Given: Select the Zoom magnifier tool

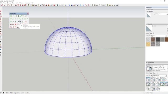Looking at the screenshot, I should (41, 5).
